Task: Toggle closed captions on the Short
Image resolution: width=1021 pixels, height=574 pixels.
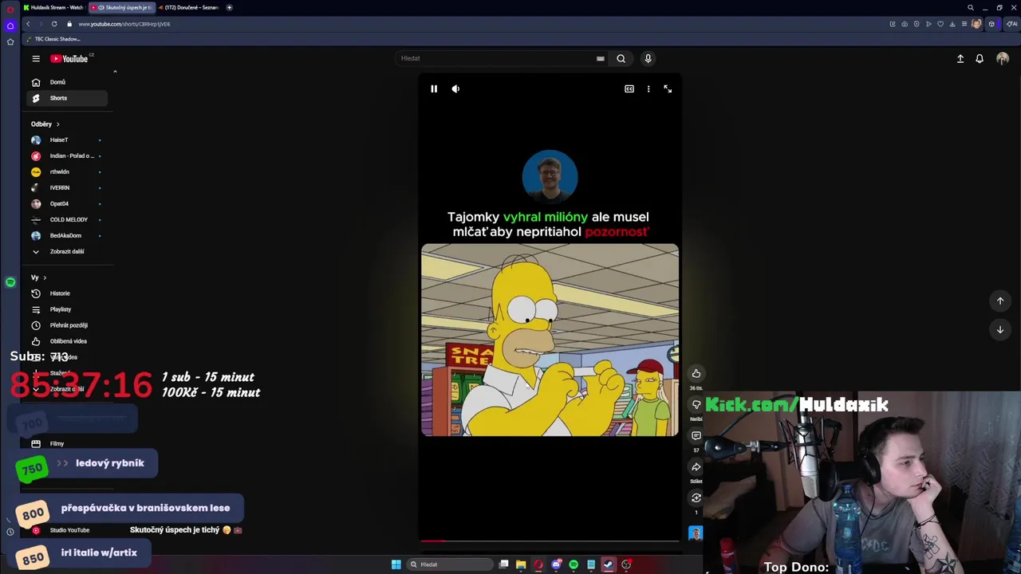Action: (629, 88)
